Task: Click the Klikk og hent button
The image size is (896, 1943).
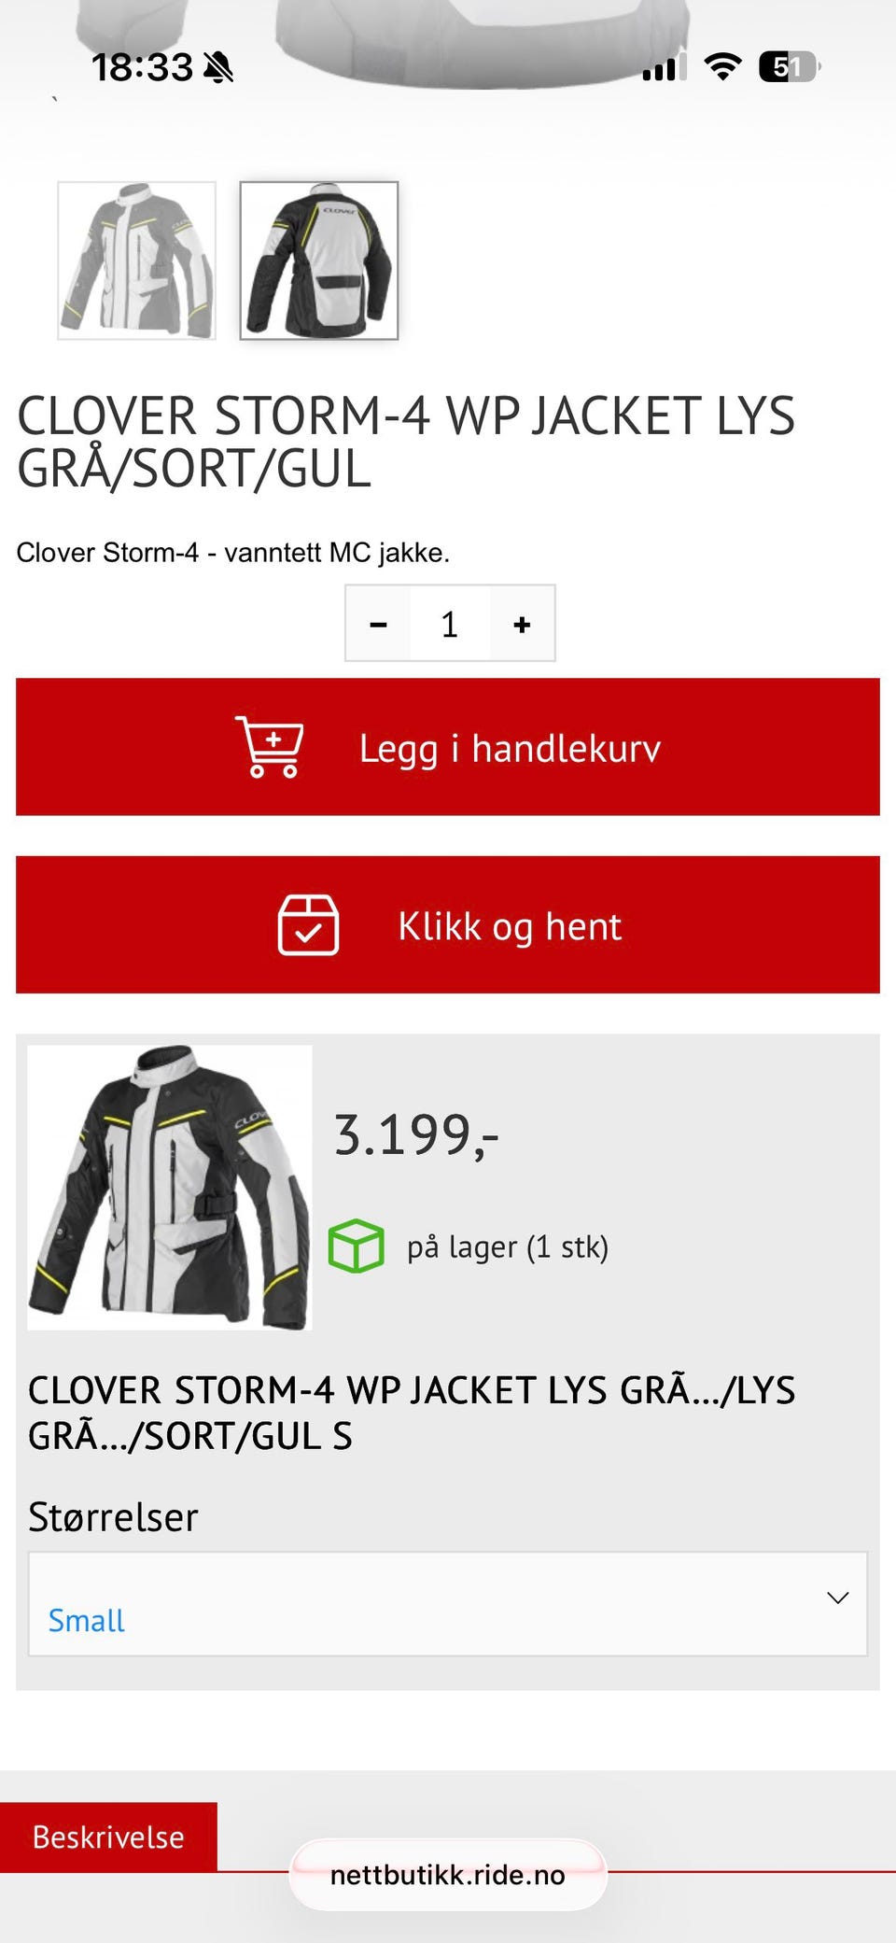Action: click(x=448, y=924)
